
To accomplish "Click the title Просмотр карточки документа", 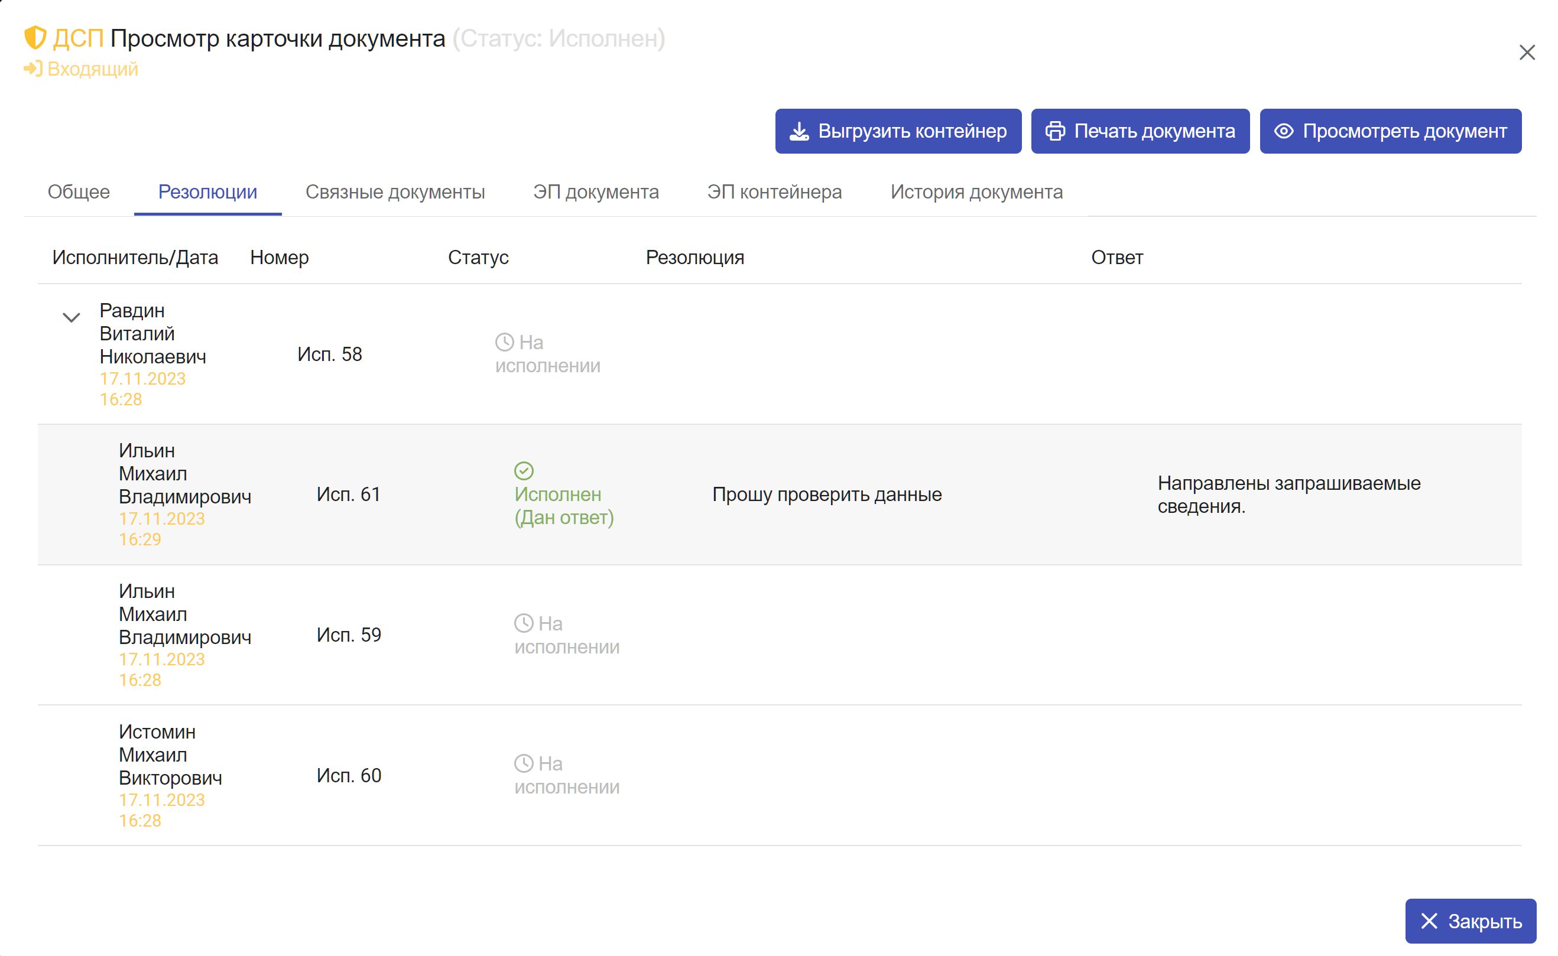I will [278, 38].
